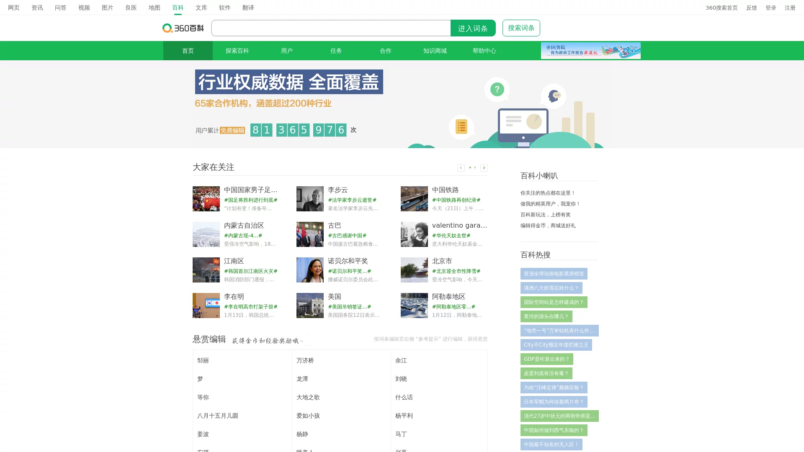Click the 国务院 政府工作报告 banner ad
This screenshot has height=452, width=804.
(x=590, y=50)
